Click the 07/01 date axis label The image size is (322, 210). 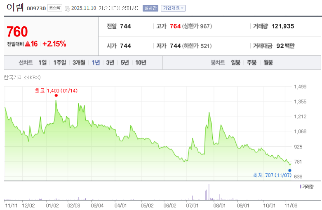point(193,205)
